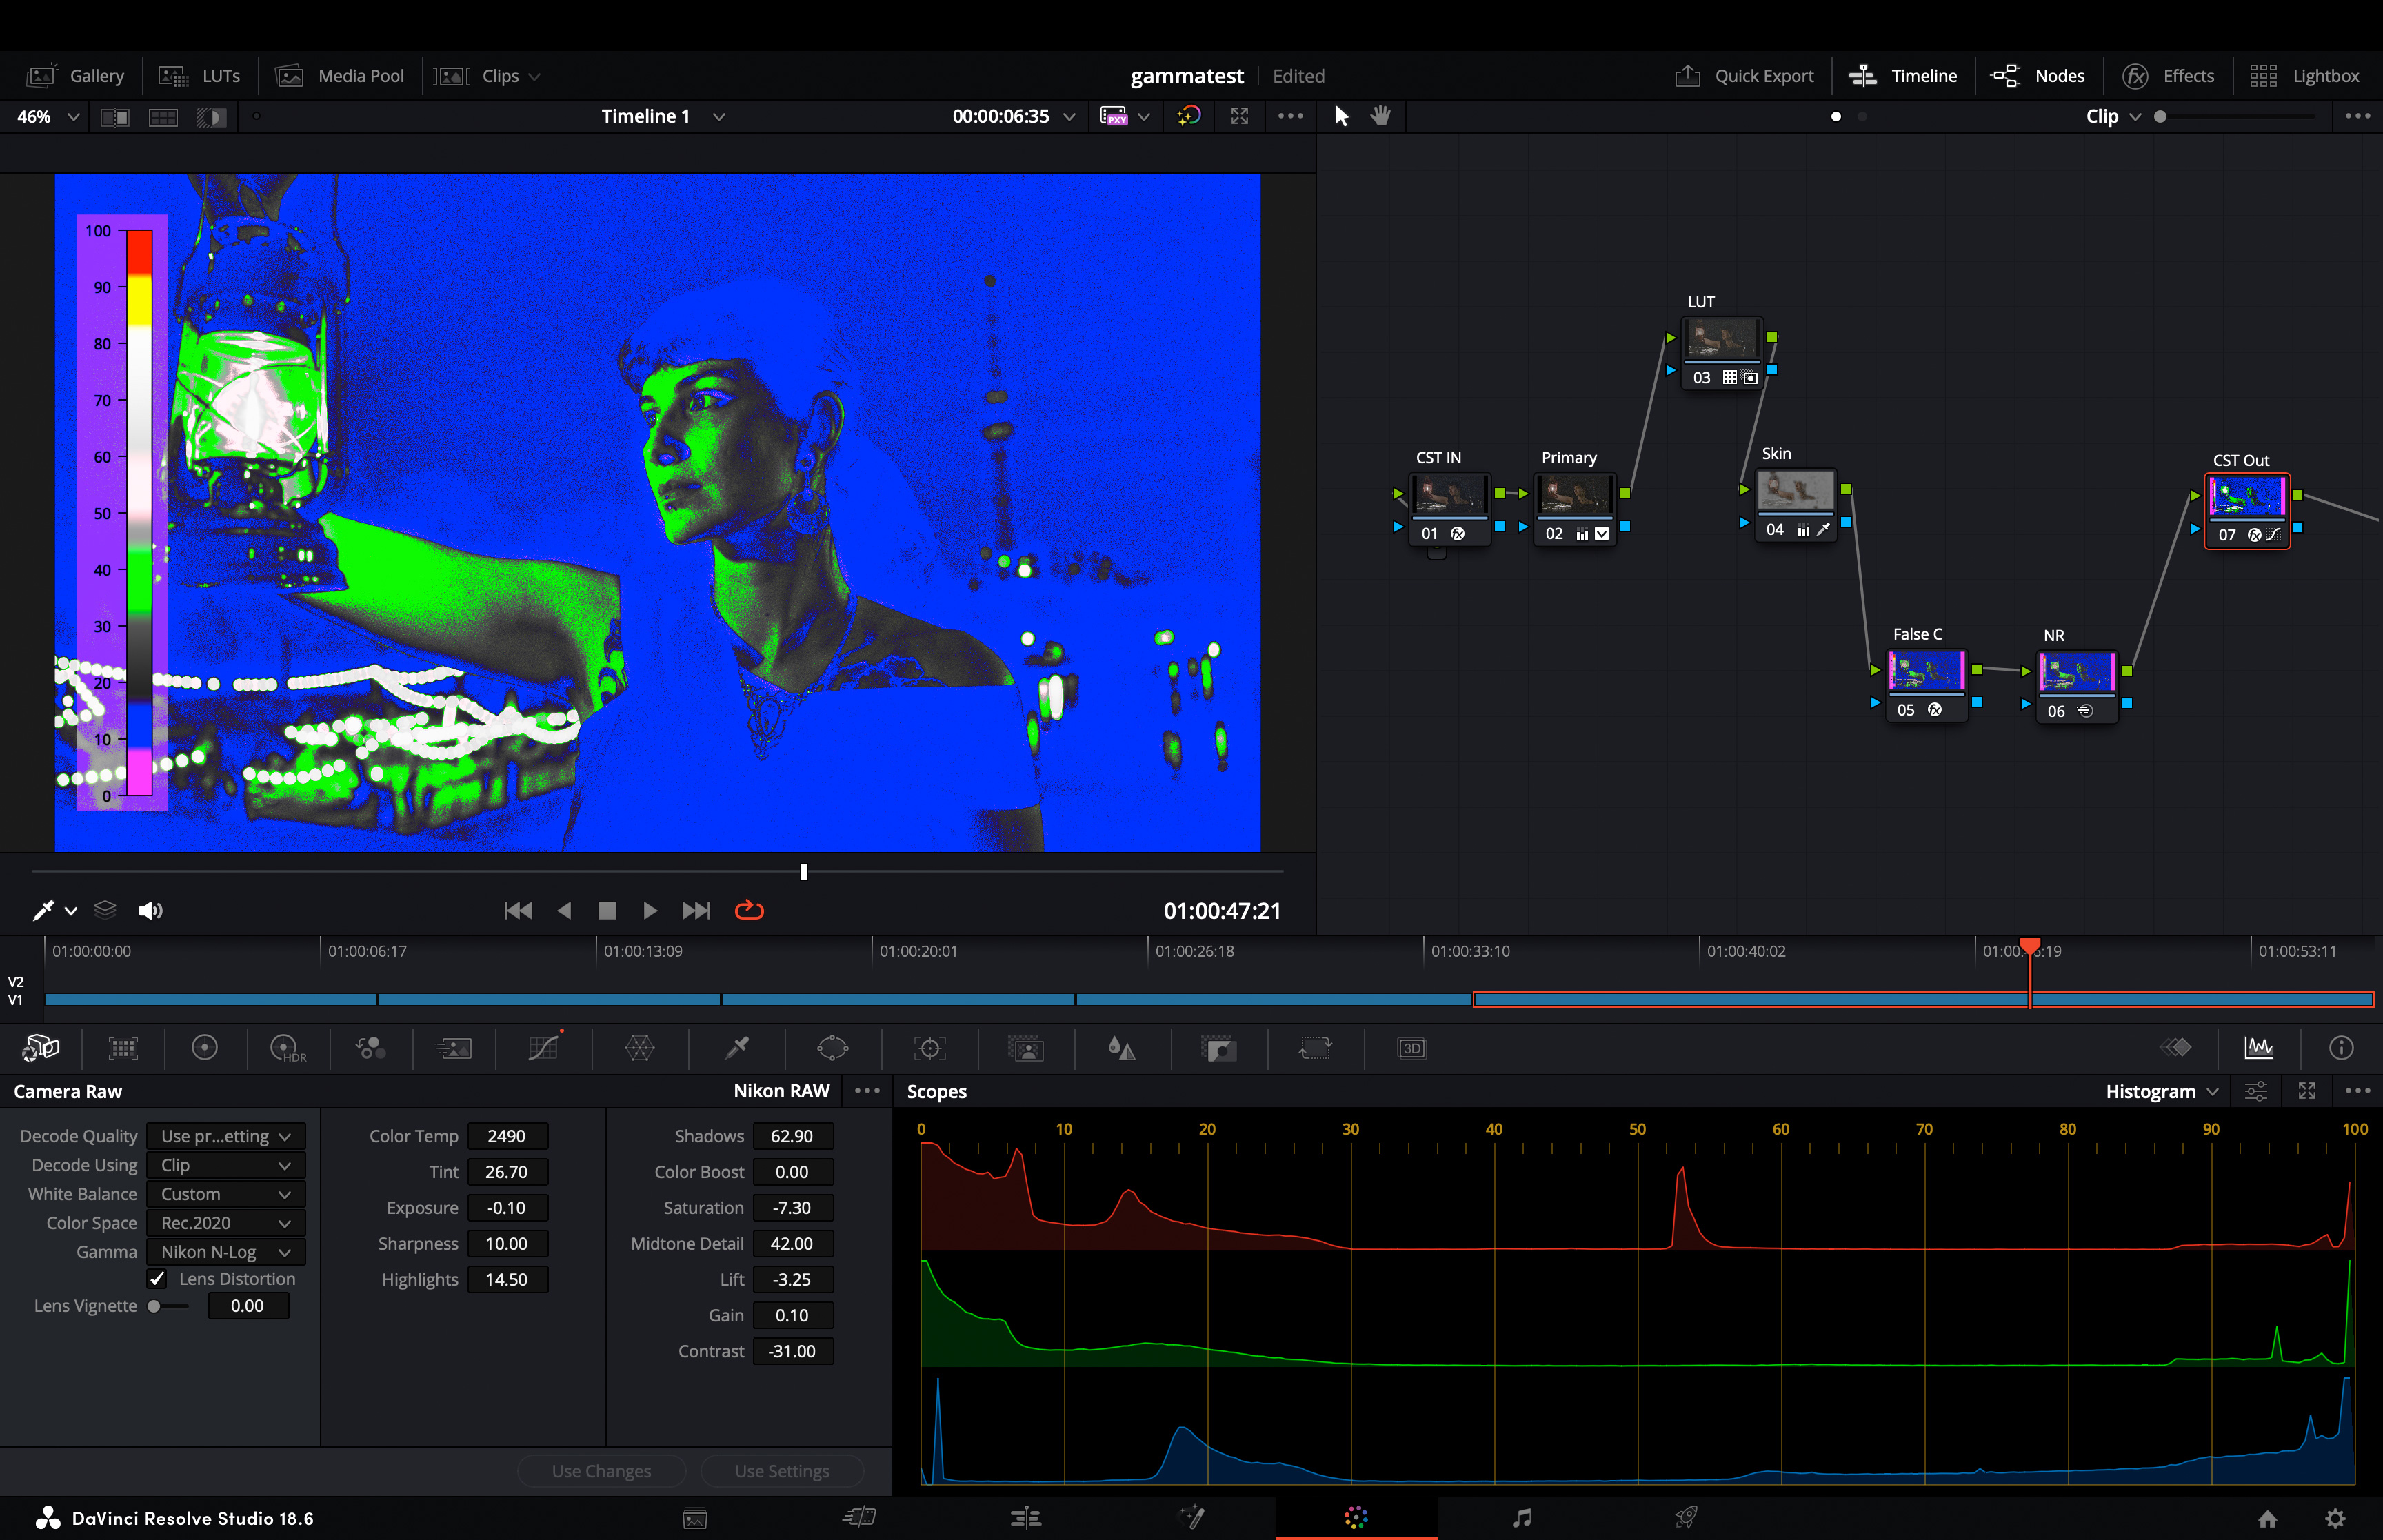
Task: Open the Curves palette
Action: click(x=544, y=1048)
